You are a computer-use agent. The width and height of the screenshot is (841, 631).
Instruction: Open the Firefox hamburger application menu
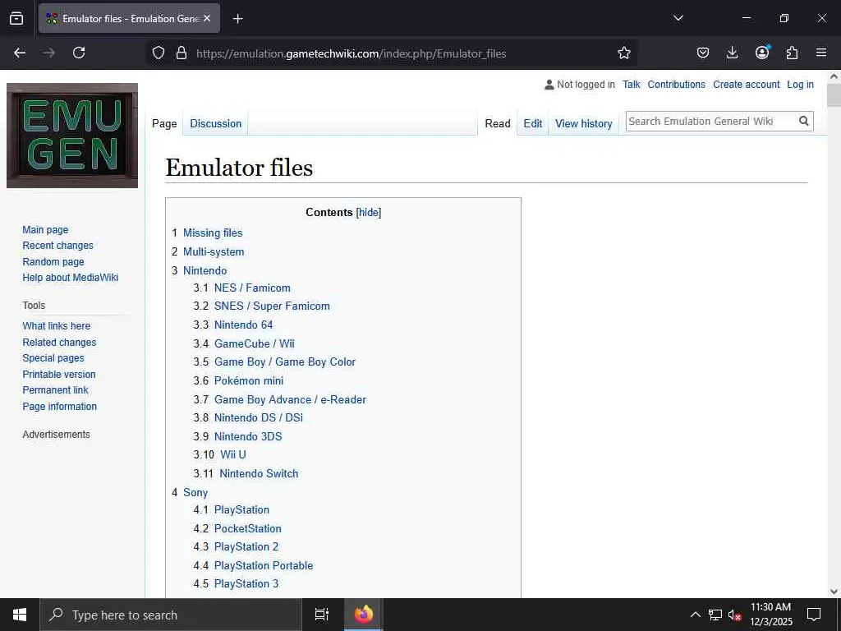click(x=821, y=53)
